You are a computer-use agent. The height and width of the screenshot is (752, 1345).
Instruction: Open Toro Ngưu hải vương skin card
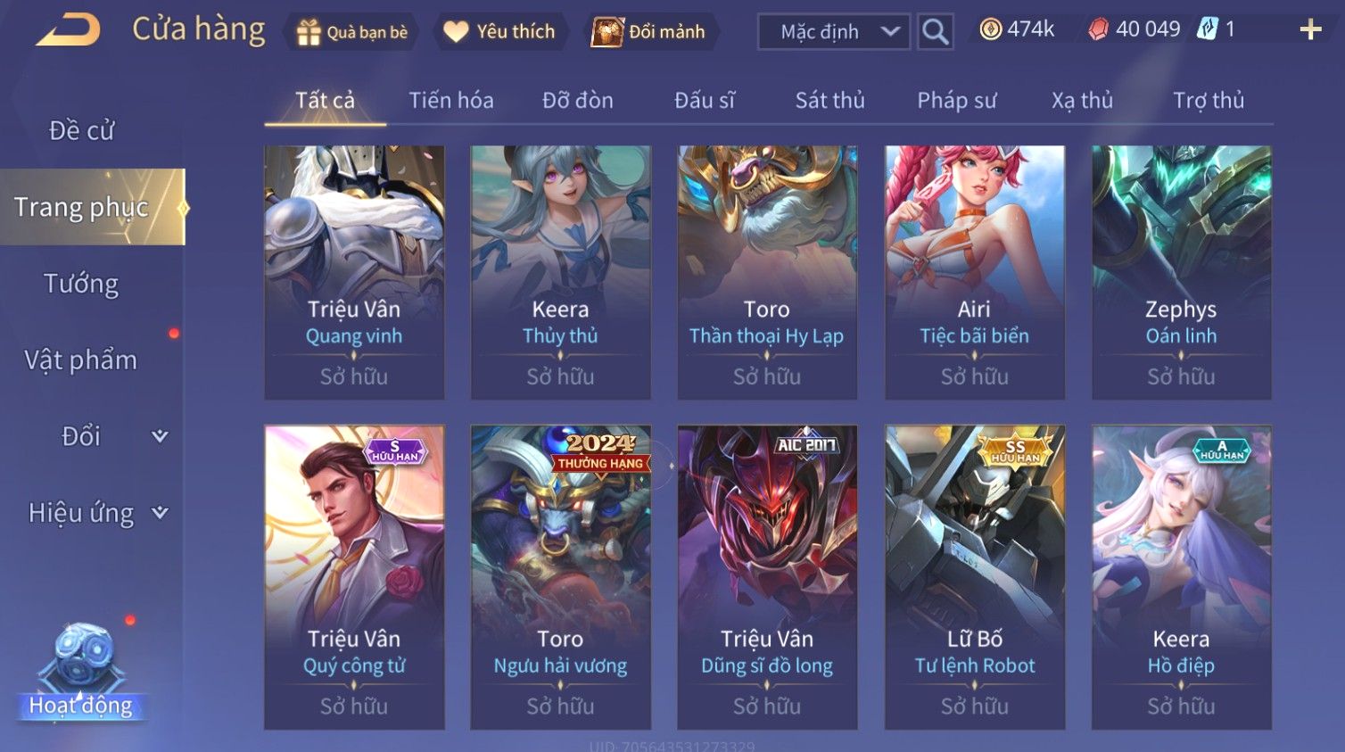click(561, 577)
